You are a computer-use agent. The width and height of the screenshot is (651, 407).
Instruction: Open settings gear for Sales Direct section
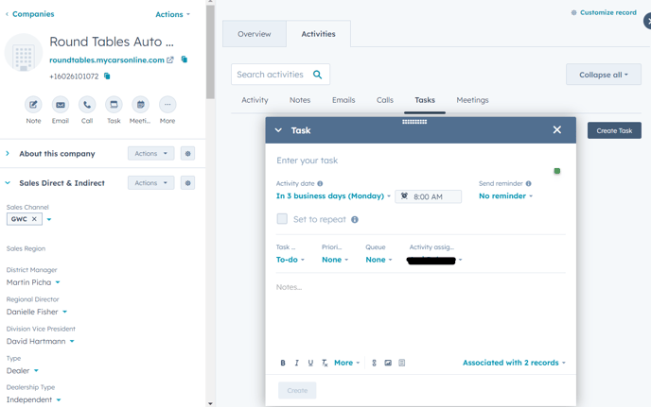(187, 183)
